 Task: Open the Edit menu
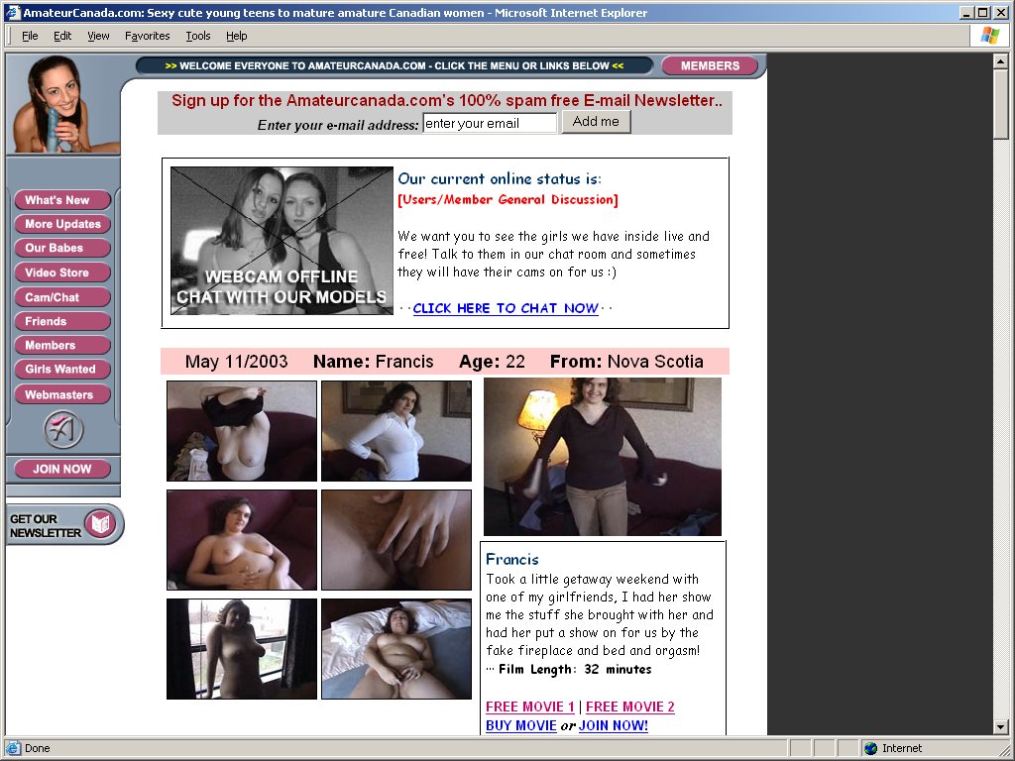point(62,36)
